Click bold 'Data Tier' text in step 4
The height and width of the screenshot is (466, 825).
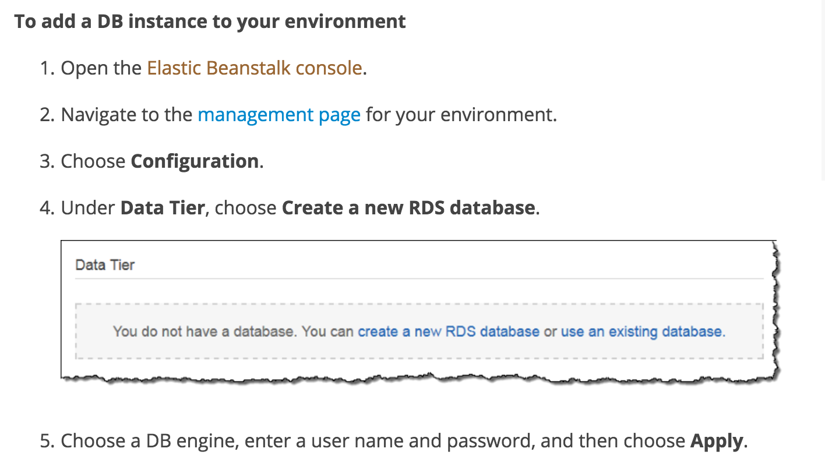tap(163, 208)
